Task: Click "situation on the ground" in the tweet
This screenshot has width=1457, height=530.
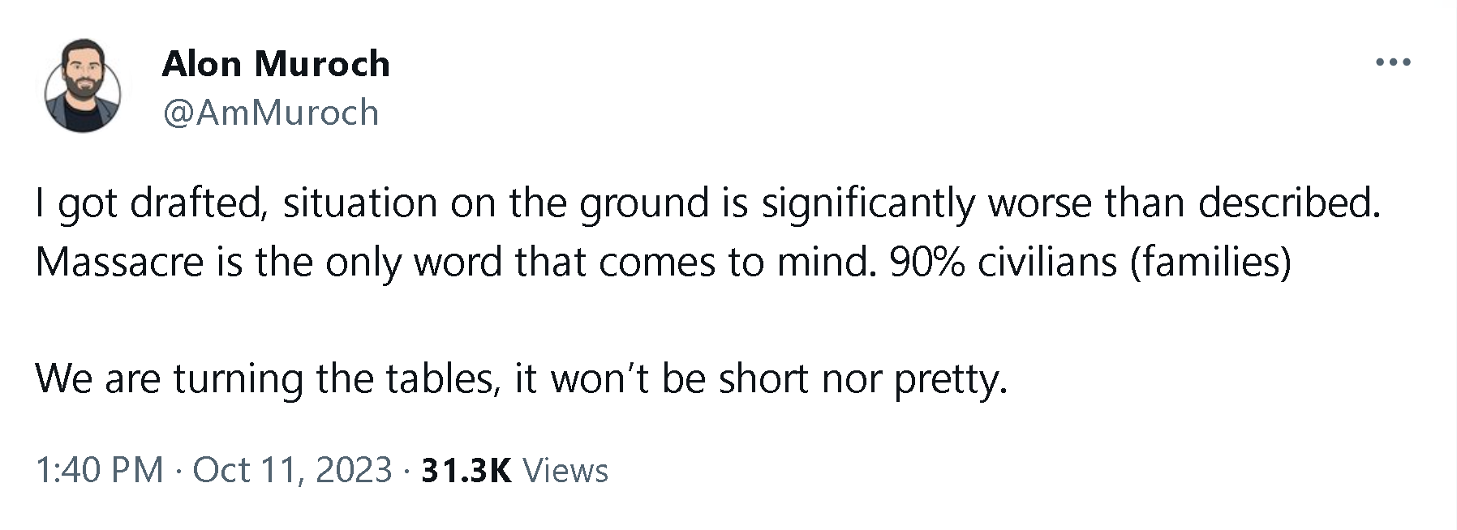Action: [495, 203]
